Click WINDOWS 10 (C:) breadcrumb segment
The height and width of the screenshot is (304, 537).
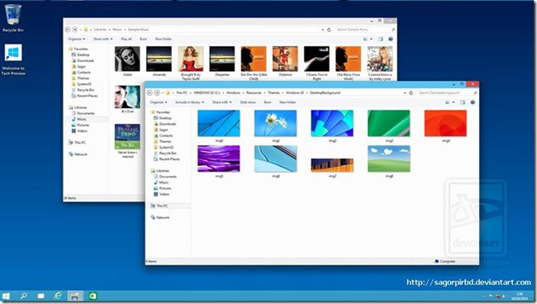(207, 93)
